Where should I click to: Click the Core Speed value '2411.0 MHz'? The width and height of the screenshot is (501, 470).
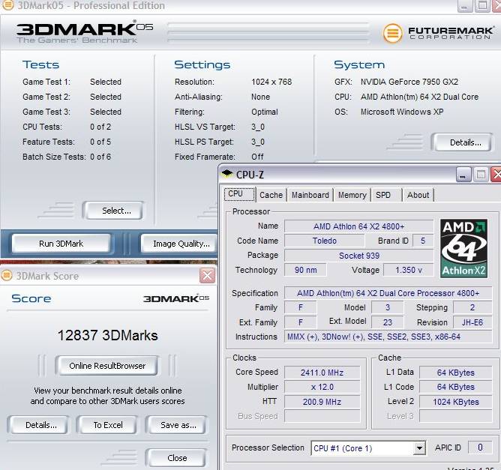pos(322,373)
